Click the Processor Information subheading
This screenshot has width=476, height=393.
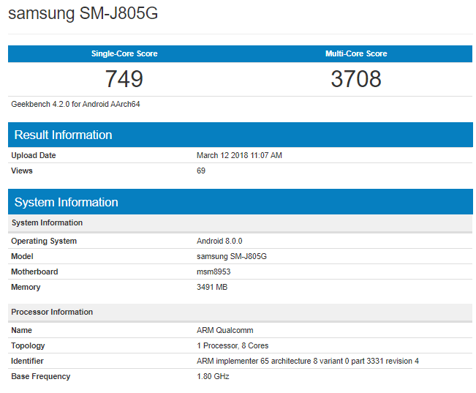click(52, 312)
